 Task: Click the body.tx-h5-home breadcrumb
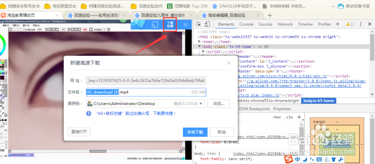318,101
